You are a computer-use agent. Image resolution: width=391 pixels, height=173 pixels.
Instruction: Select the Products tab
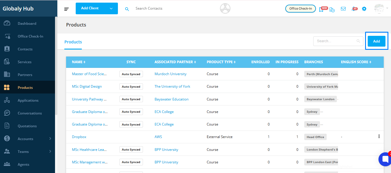[x=73, y=42]
